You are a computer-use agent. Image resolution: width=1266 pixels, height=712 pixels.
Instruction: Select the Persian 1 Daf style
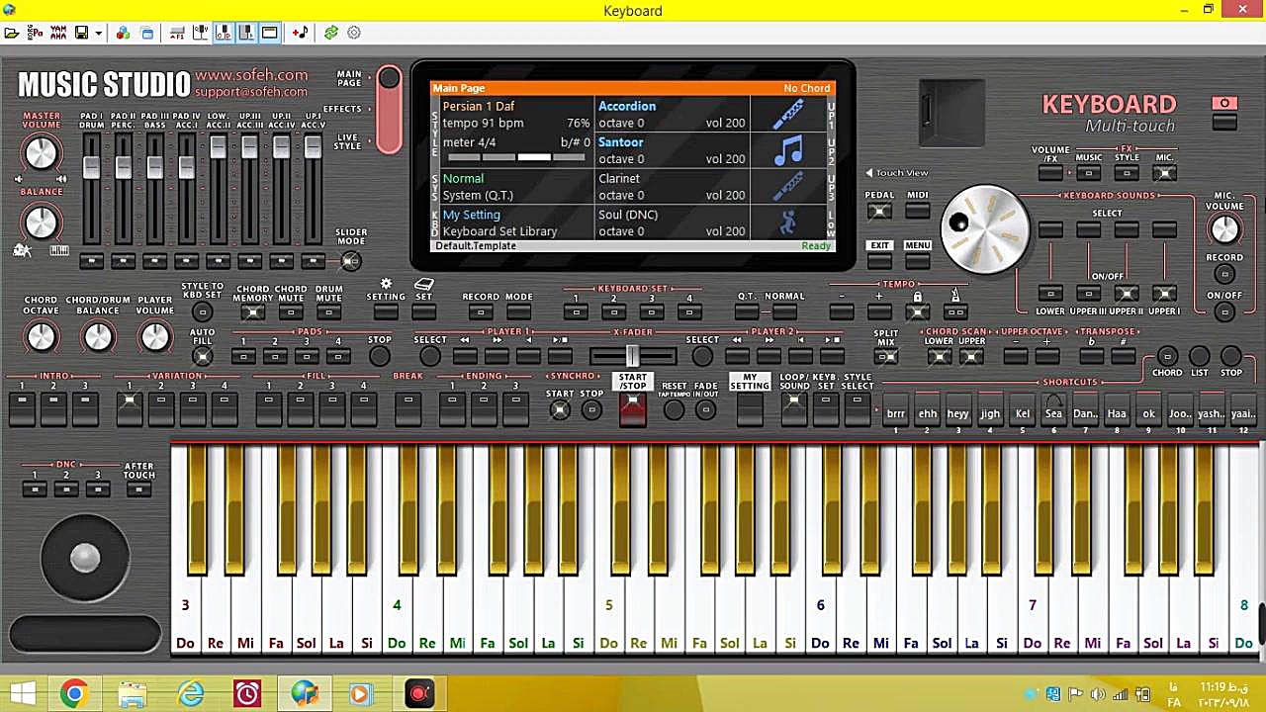[479, 106]
